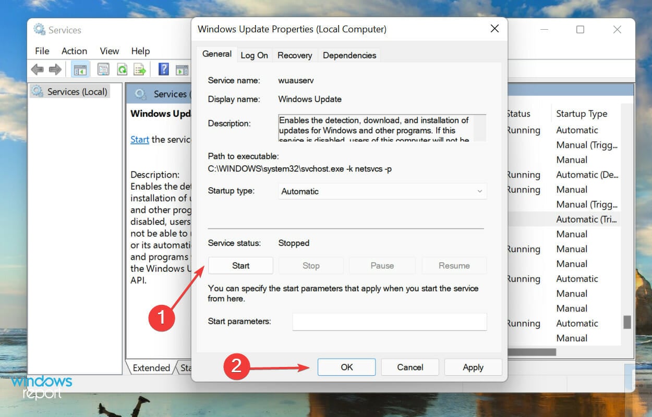Image resolution: width=652 pixels, height=417 pixels.
Task: Toggle Show/Hide Console Tree toolbar icon
Action: tap(80, 69)
